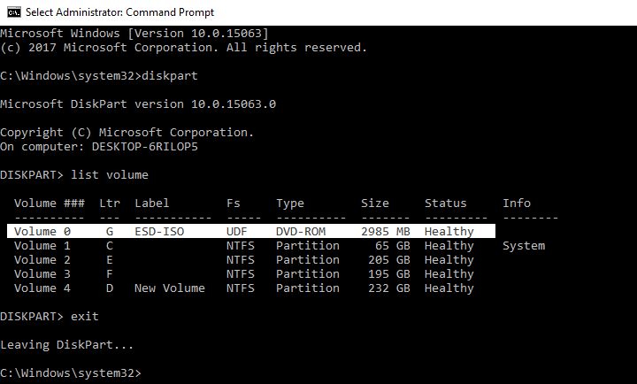The height and width of the screenshot is (384, 637).
Task: Click the 'Type' column header
Action: click(289, 204)
